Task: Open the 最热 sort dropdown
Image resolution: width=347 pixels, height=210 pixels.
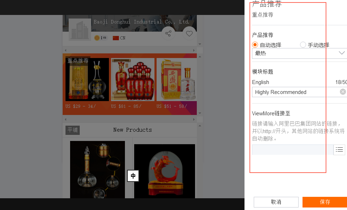Action: click(299, 53)
